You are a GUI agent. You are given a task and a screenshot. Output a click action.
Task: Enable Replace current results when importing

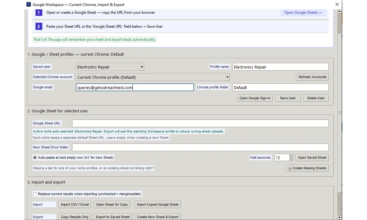click(35, 194)
